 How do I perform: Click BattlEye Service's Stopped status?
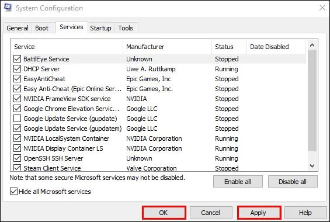227,59
